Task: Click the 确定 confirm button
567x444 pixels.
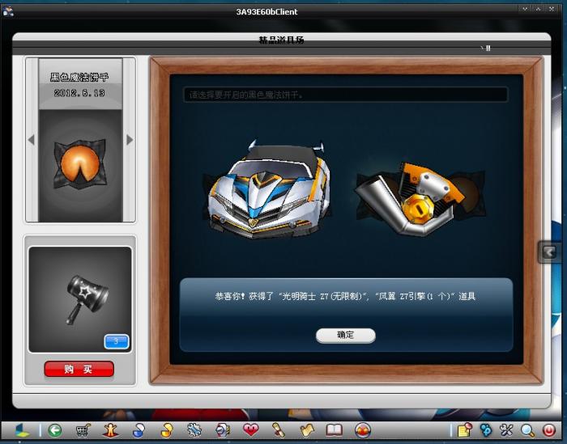Action: point(345,335)
